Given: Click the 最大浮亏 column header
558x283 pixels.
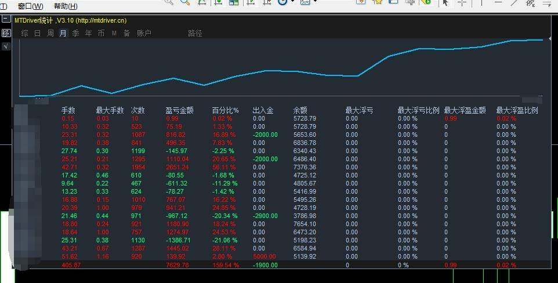Looking at the screenshot, I should 359,110.
